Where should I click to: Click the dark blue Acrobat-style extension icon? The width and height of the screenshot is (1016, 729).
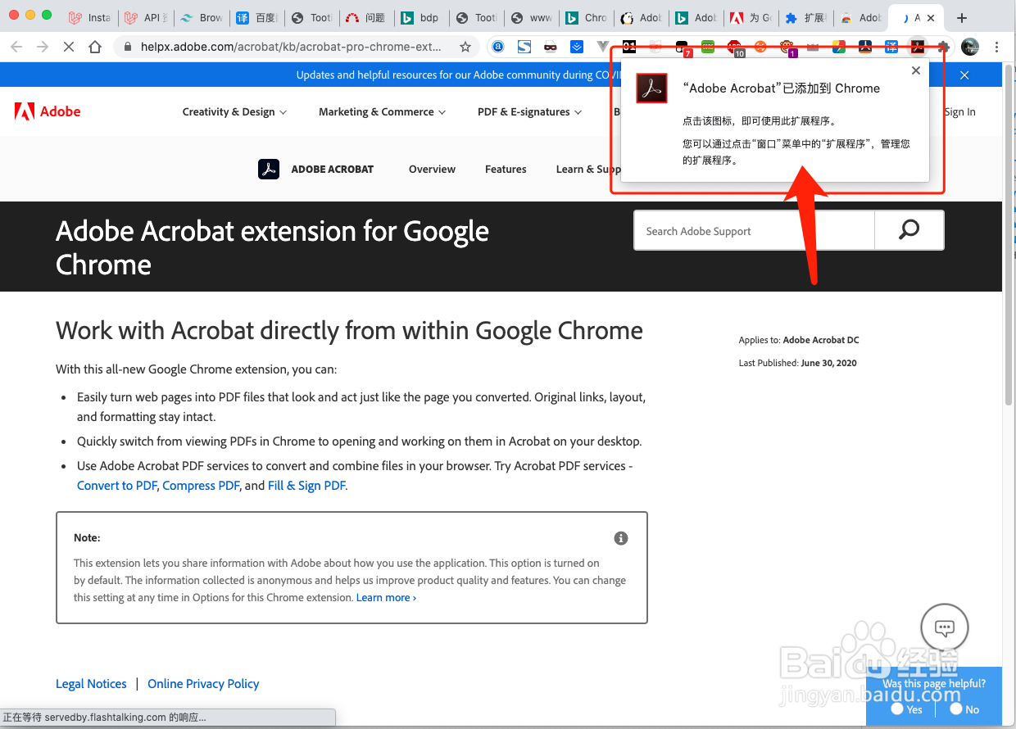[x=865, y=47]
